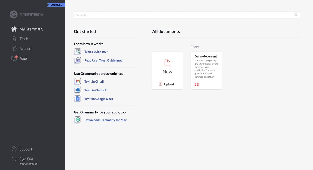Open the Demo document card
The image size is (313, 170).
(206, 71)
